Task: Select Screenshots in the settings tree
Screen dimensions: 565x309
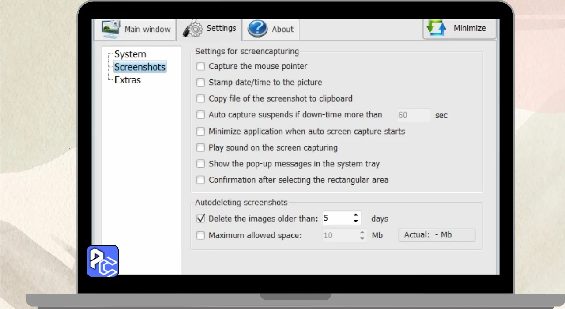Action: pos(140,67)
